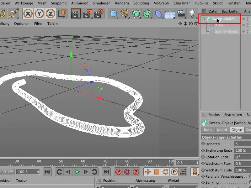Image resolution: width=251 pixels, height=188 pixels.
Task: Select the Spline-Objekt in hierarchy
Action: 227,32
